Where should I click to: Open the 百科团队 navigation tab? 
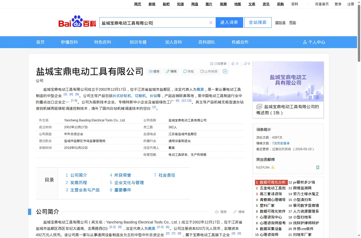[x=207, y=42]
